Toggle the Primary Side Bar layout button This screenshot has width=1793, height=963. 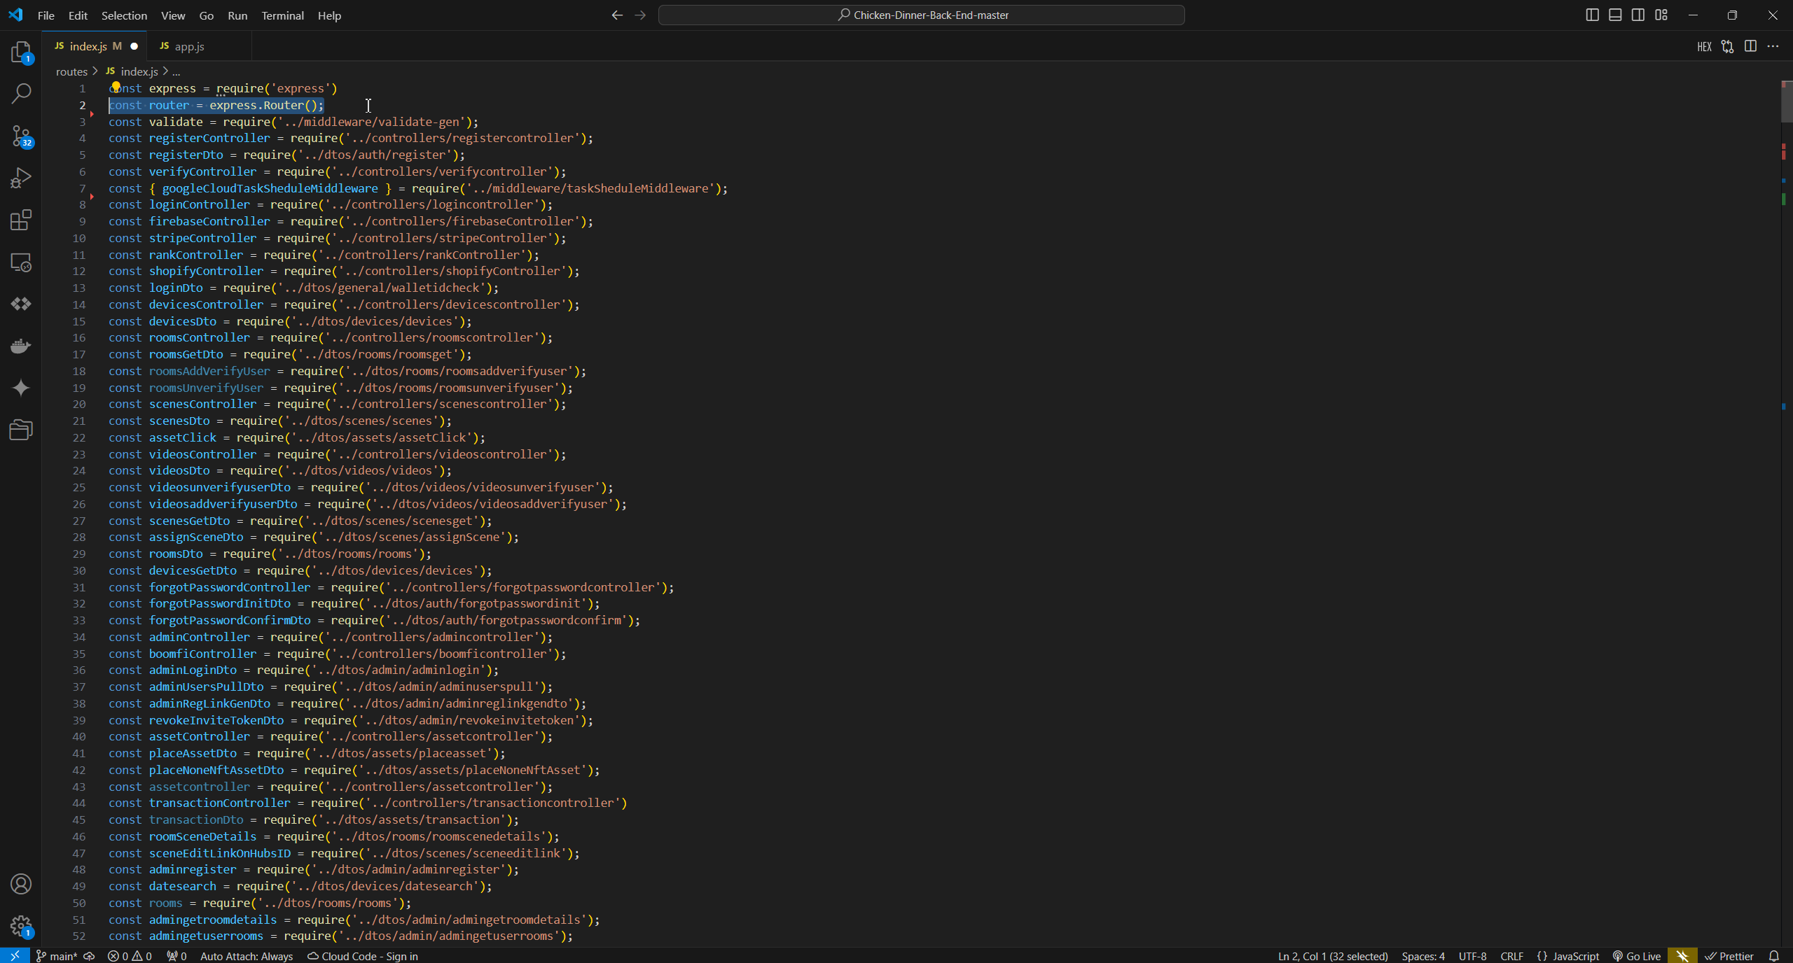click(x=1592, y=15)
